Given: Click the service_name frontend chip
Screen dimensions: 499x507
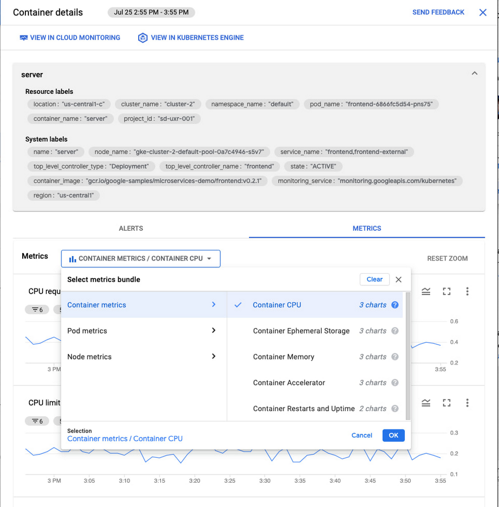Looking at the screenshot, I should pyautogui.click(x=344, y=152).
